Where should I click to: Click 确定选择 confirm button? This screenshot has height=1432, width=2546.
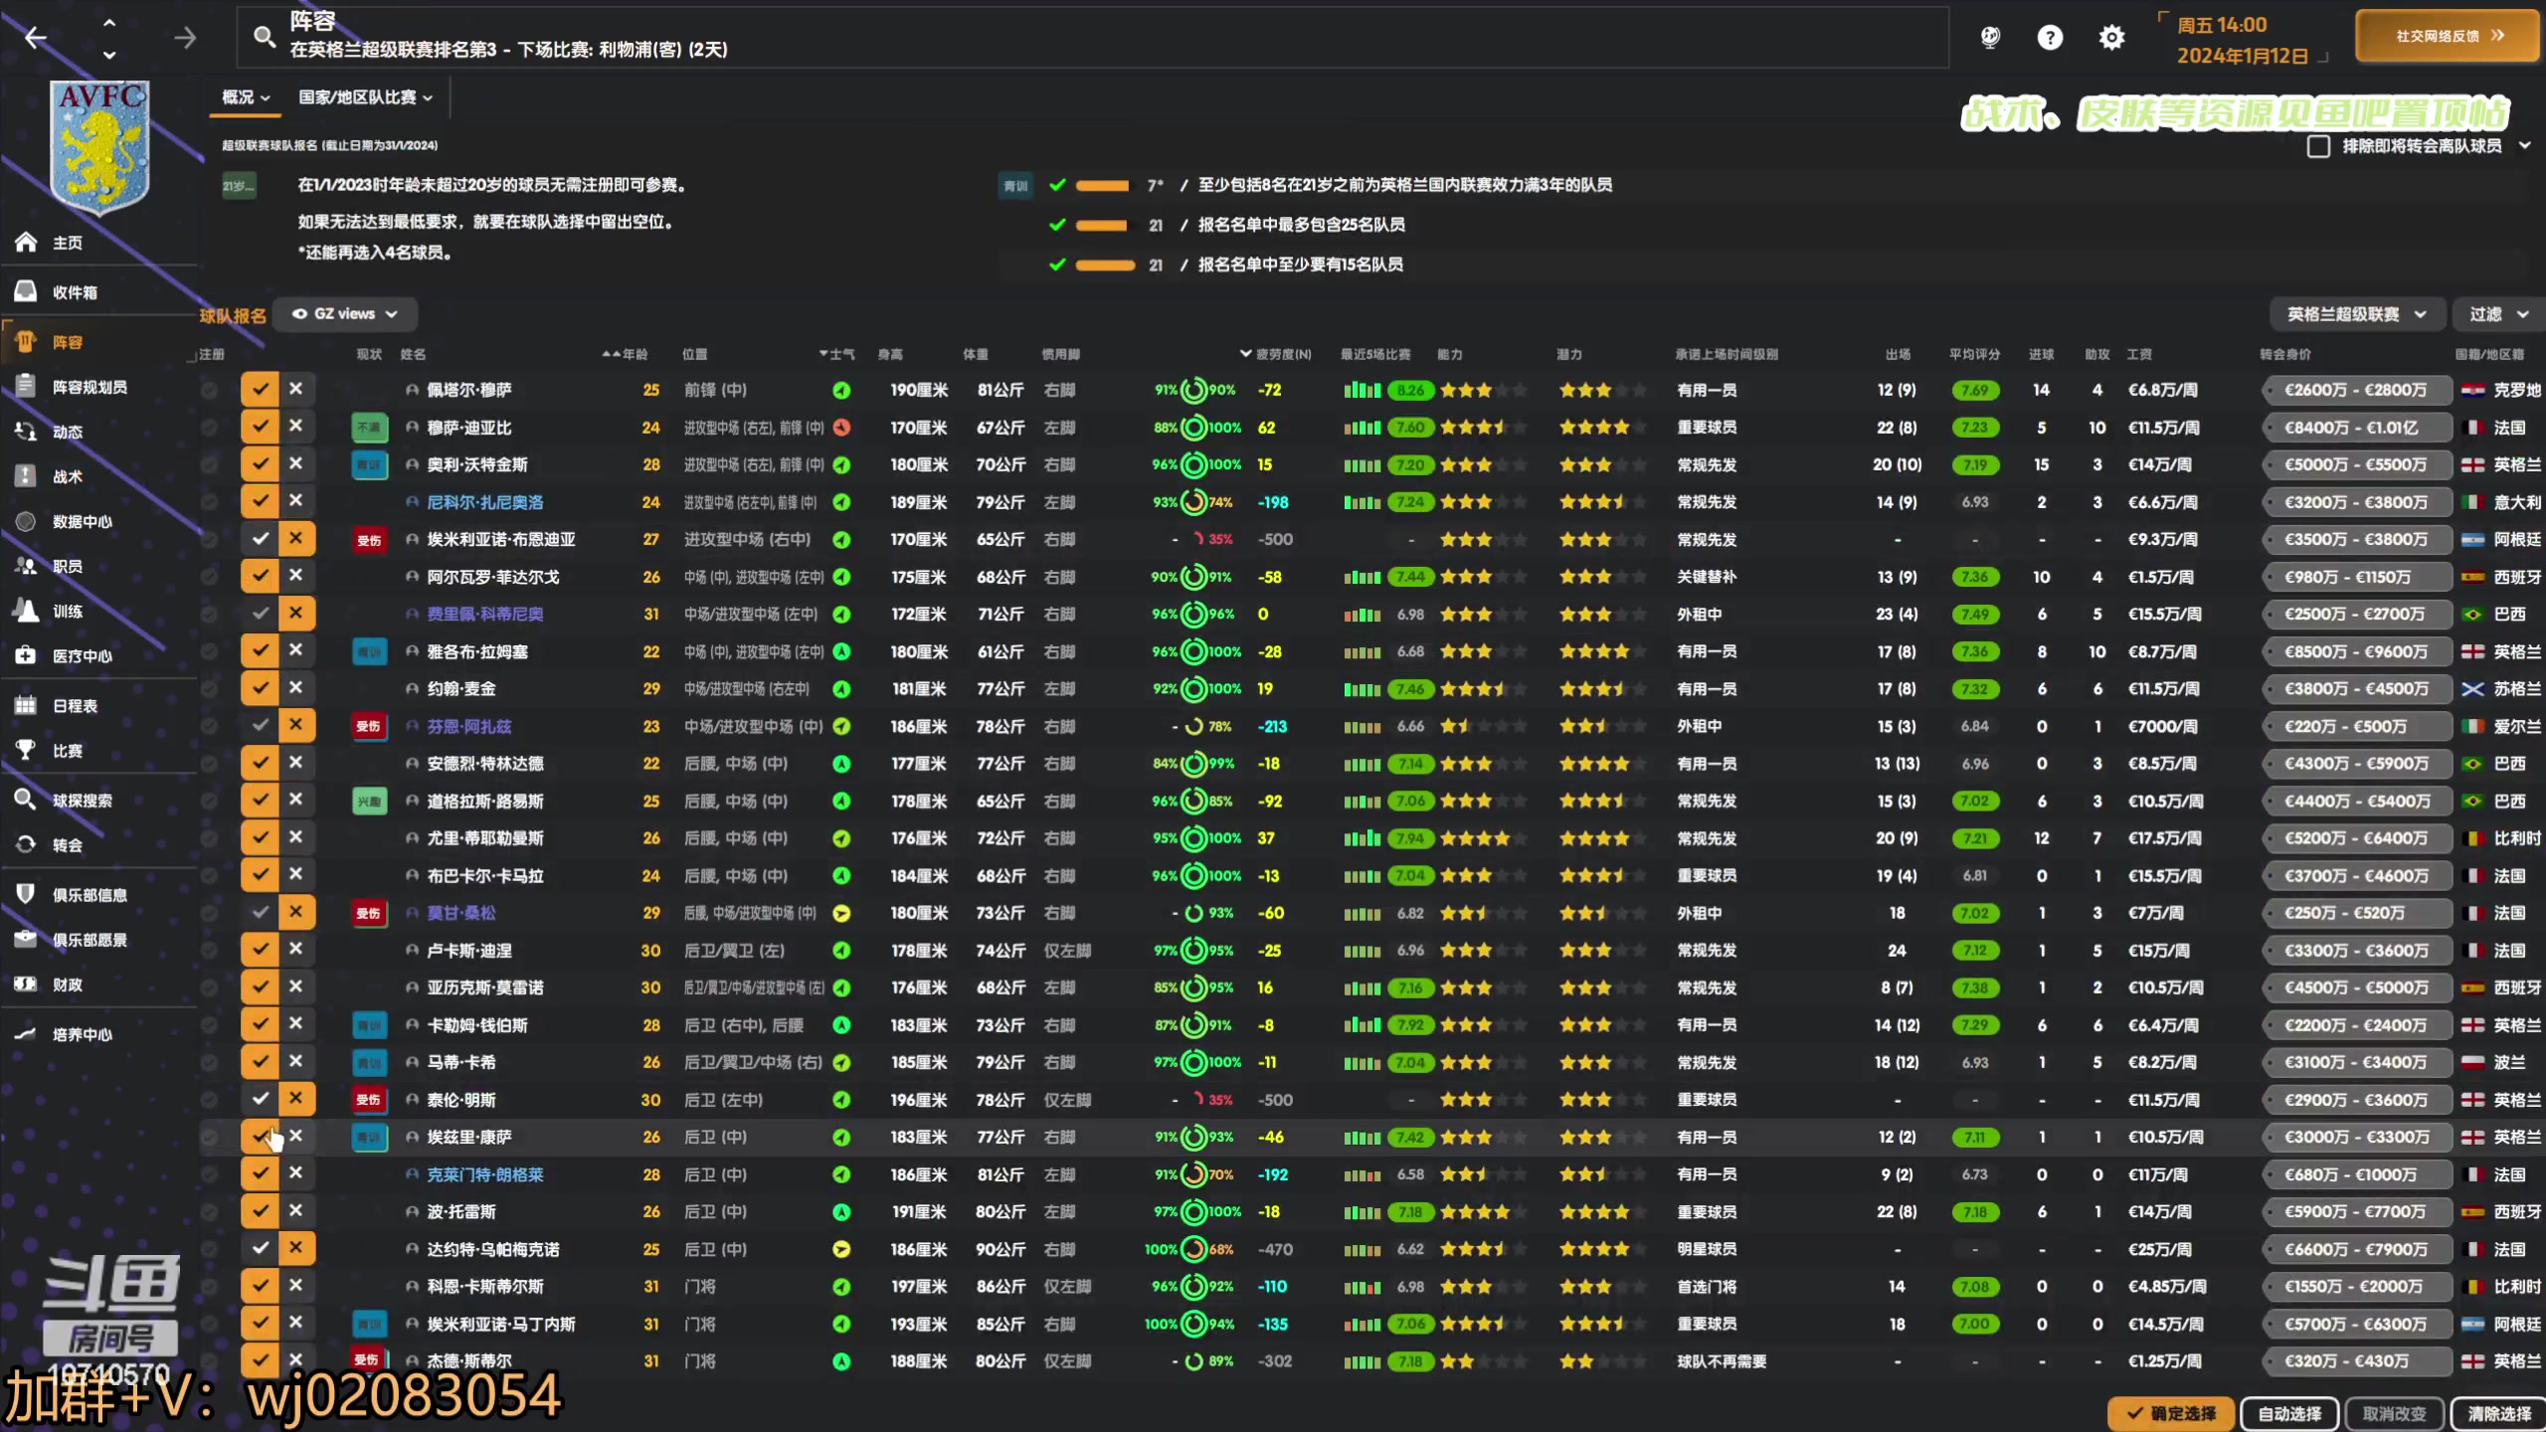click(x=2171, y=1413)
